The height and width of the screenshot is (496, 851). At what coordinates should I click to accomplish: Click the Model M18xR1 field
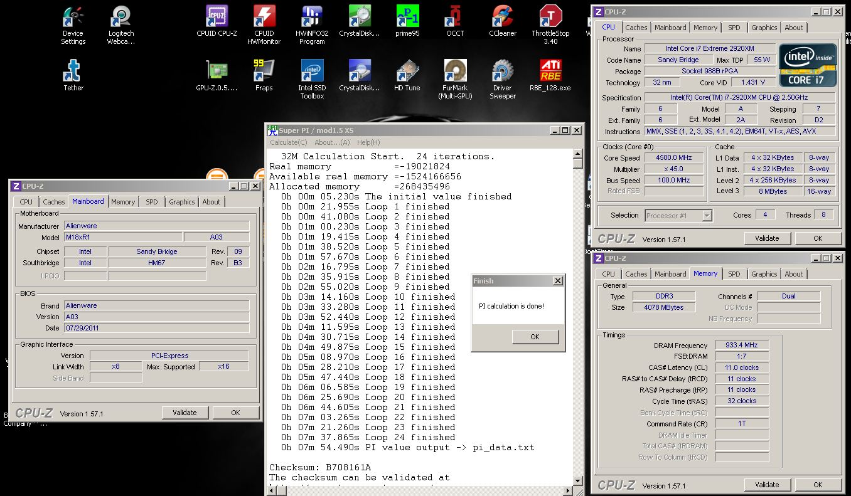click(122, 237)
